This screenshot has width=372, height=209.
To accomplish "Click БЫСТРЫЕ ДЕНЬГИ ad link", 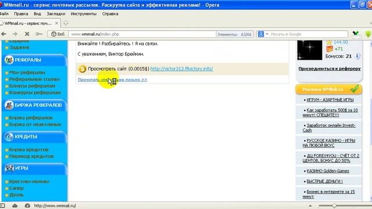I will 324,181.
